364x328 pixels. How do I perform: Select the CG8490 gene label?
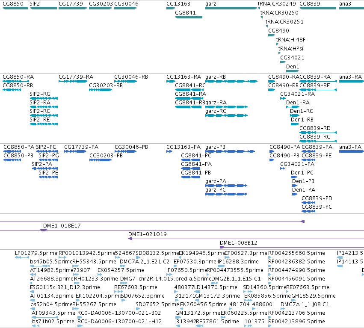(278, 31)
